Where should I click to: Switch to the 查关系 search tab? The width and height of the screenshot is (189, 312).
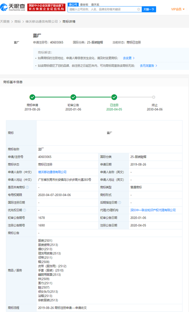95,4
